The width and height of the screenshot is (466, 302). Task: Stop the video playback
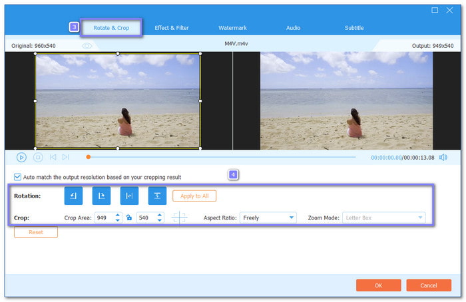pos(38,158)
